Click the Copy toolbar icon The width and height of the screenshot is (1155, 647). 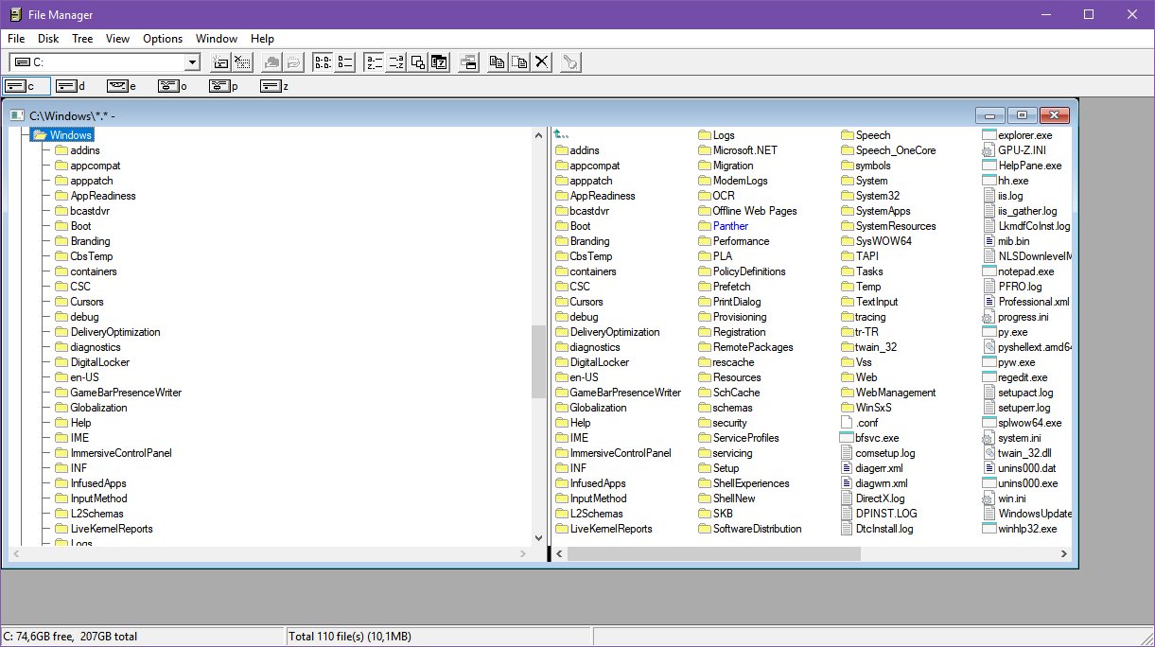click(x=497, y=61)
